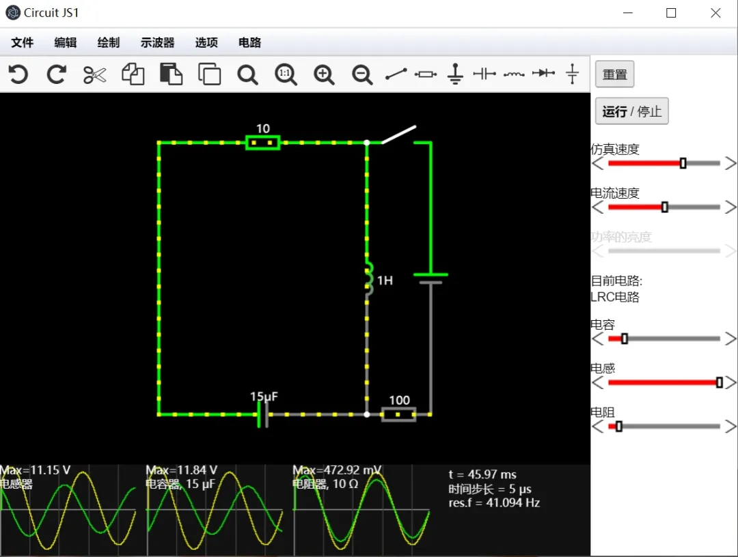Click the 't = 45.97 ms' readout

(482, 474)
